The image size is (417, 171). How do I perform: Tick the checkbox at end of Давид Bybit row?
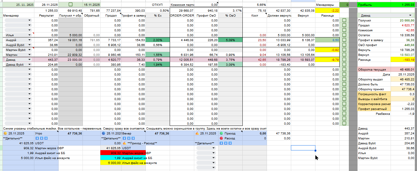(344, 64)
